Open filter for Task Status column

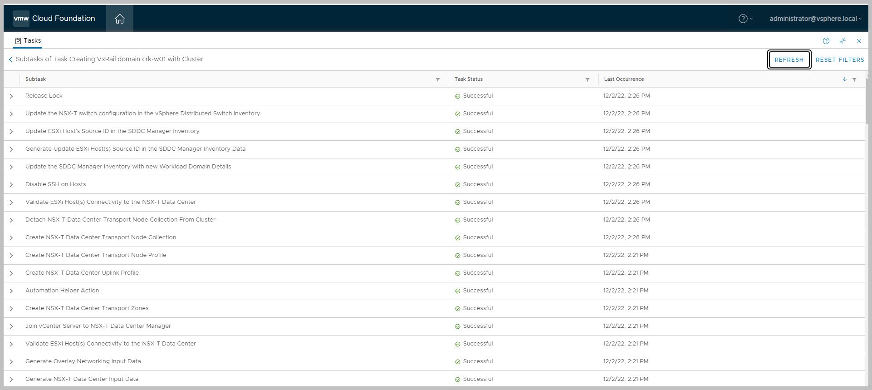pos(587,79)
